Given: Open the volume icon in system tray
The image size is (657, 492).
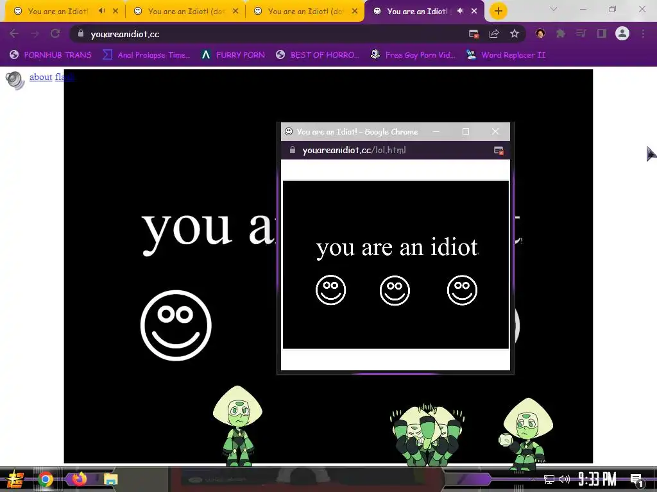Looking at the screenshot, I should pyautogui.click(x=565, y=479).
